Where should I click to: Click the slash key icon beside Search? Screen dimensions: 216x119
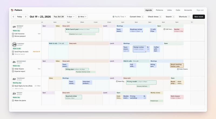point(174,17)
